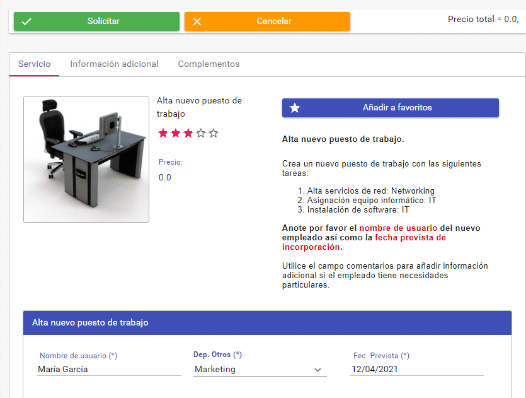The width and height of the screenshot is (526, 398).
Task: Click the X icon on Cancelar
Action: (x=197, y=21)
